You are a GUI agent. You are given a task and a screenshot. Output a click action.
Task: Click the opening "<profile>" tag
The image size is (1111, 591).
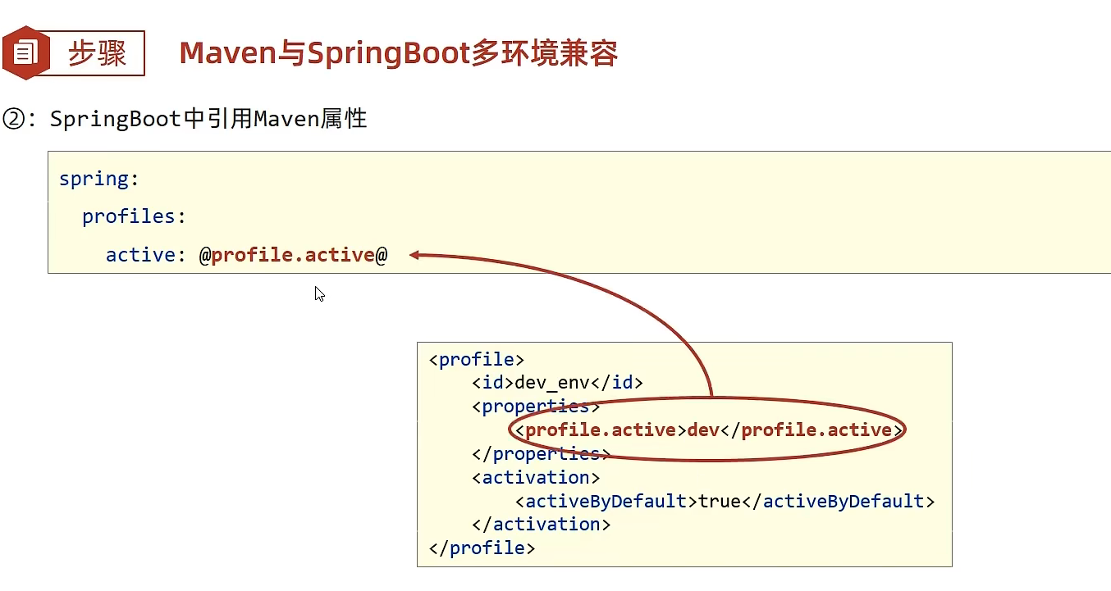coord(477,359)
